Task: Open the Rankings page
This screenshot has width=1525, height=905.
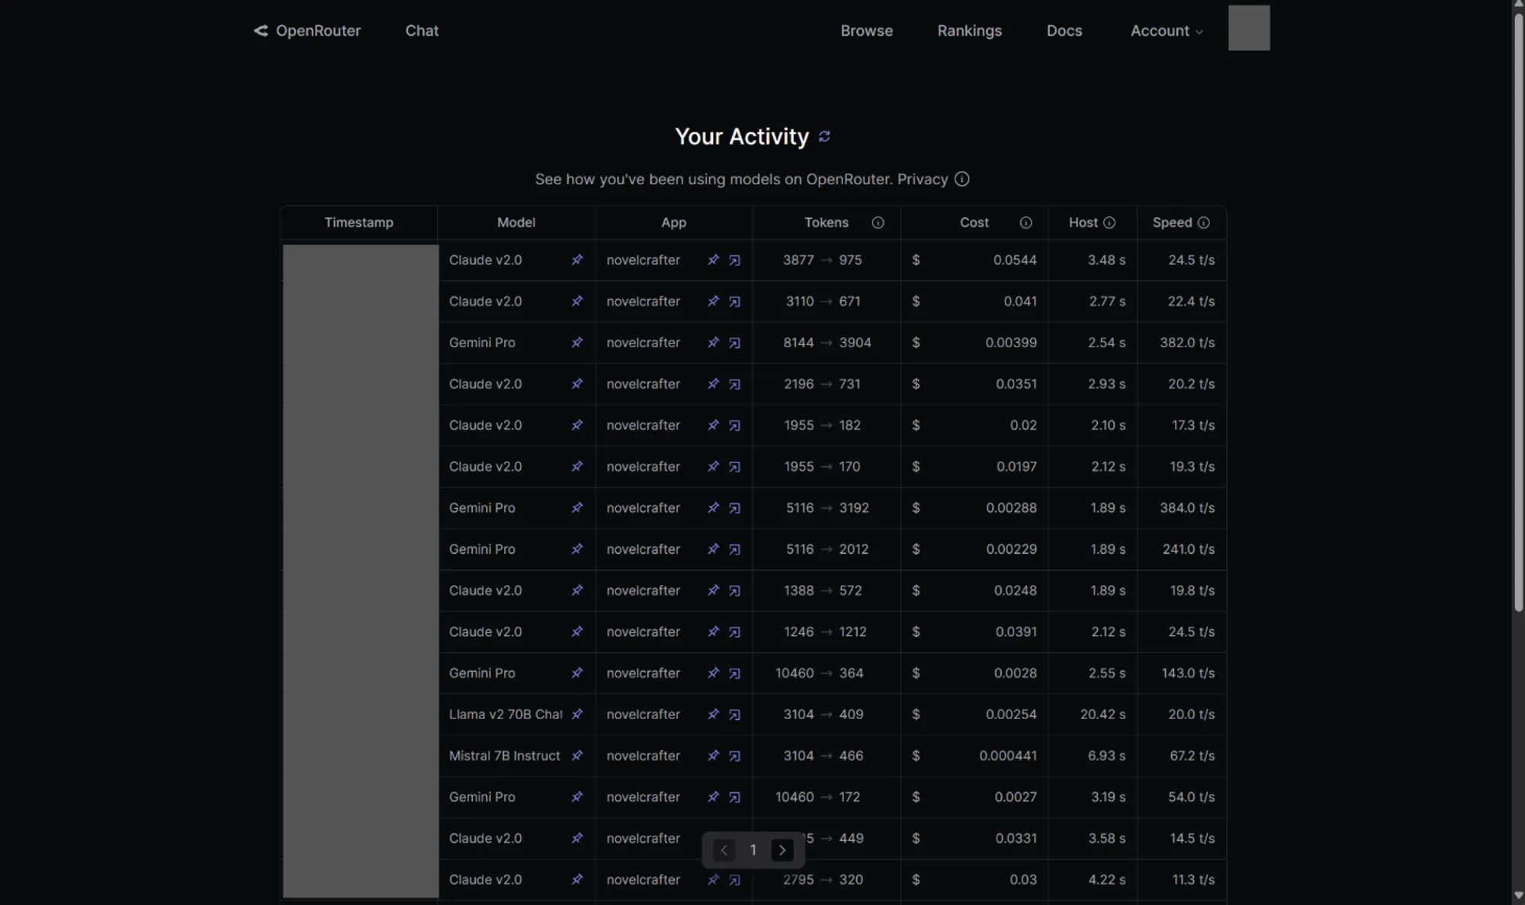Action: pos(969,30)
